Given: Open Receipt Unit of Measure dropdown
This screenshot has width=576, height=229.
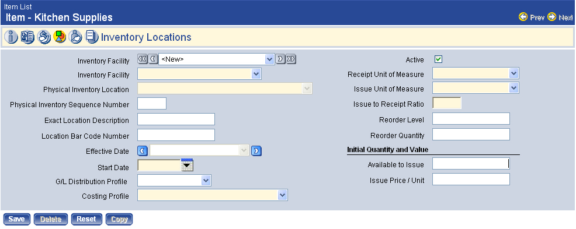Looking at the screenshot, I should pyautogui.click(x=513, y=73).
